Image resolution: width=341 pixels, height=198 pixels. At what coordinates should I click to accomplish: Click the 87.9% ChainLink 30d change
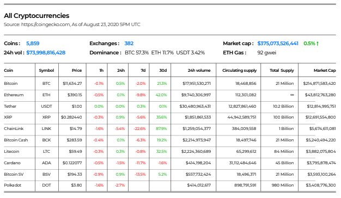pos(161,128)
